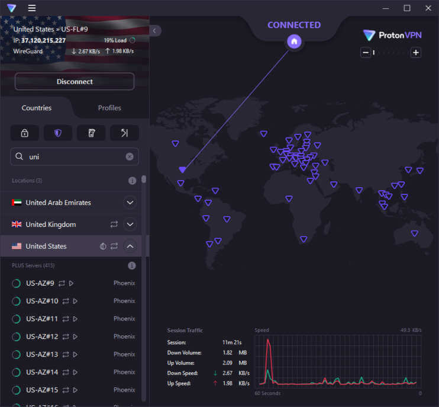Open info icon next to Locations
This screenshot has width=439, height=407.
tap(132, 181)
